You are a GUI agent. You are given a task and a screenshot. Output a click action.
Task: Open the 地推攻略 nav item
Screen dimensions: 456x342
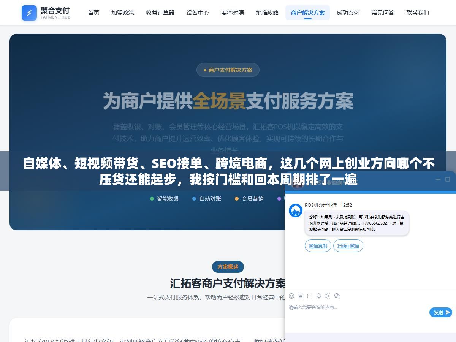pos(268,13)
